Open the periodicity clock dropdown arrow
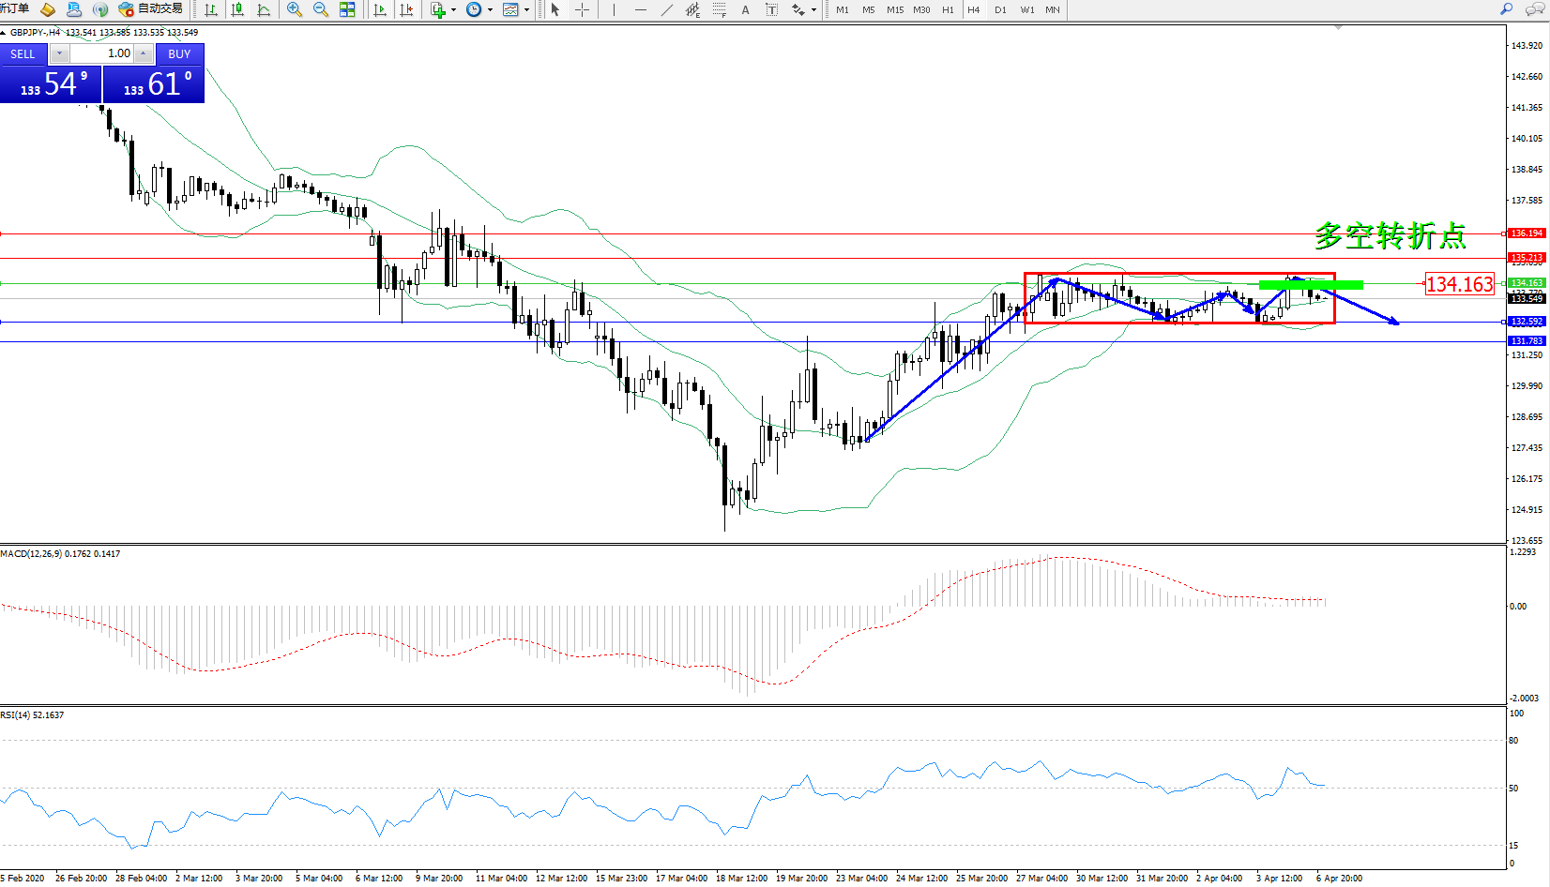Screen dimensions: 1550x887 pos(490,9)
